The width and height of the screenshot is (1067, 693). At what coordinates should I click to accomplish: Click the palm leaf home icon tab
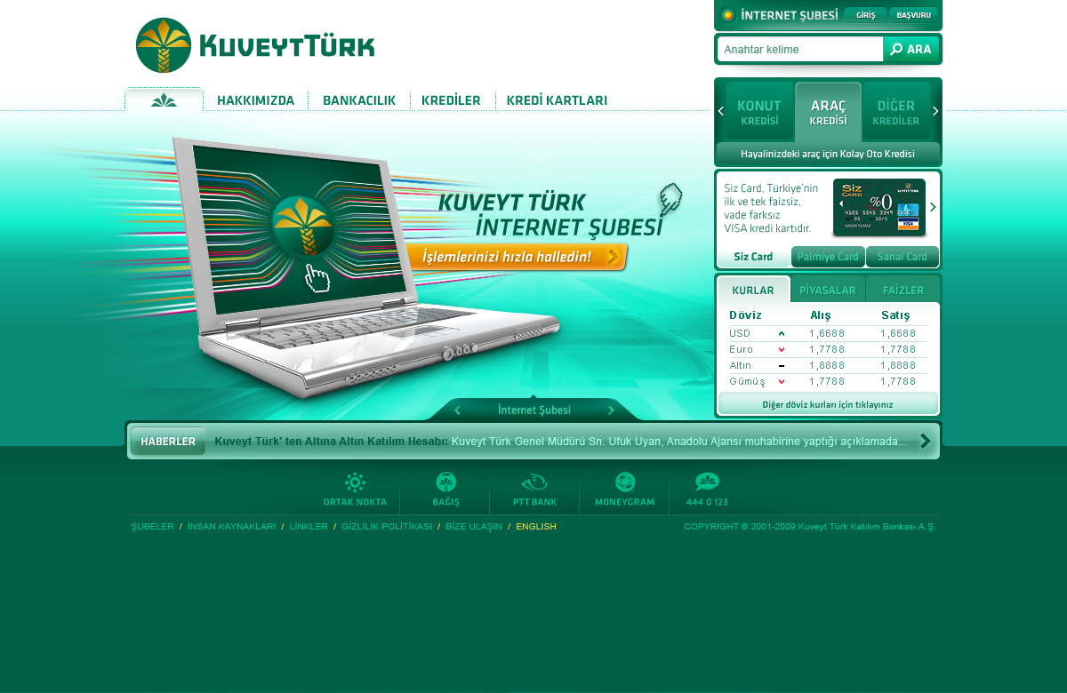pos(164,100)
